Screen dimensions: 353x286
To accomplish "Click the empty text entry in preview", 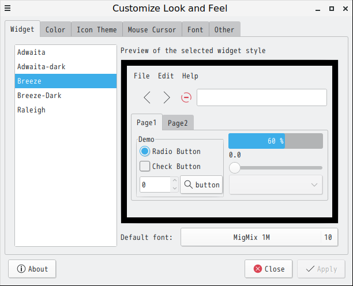I will [262, 97].
